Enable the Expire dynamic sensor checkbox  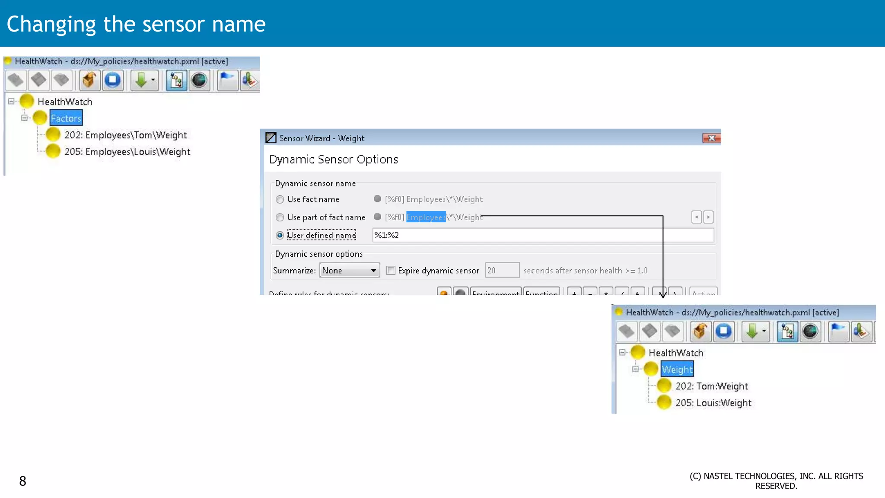[391, 271]
